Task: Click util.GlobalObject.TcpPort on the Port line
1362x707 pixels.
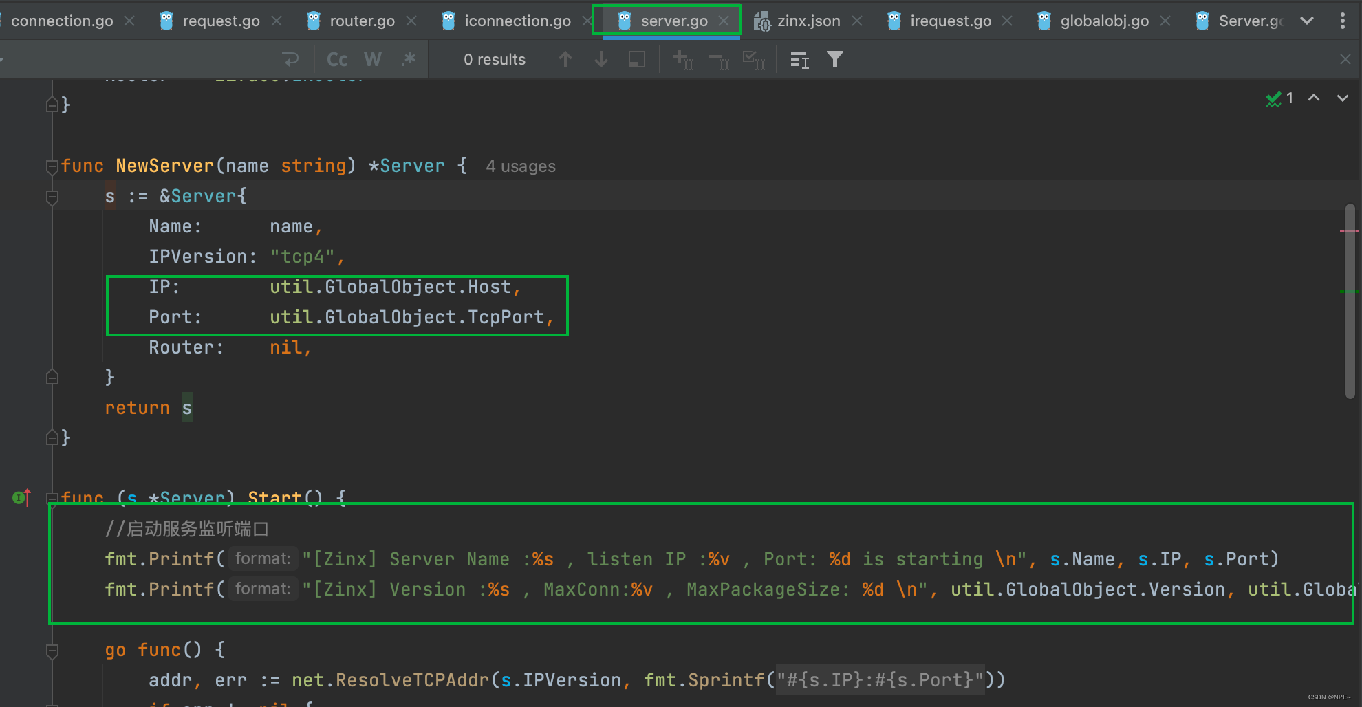Action: tap(407, 317)
